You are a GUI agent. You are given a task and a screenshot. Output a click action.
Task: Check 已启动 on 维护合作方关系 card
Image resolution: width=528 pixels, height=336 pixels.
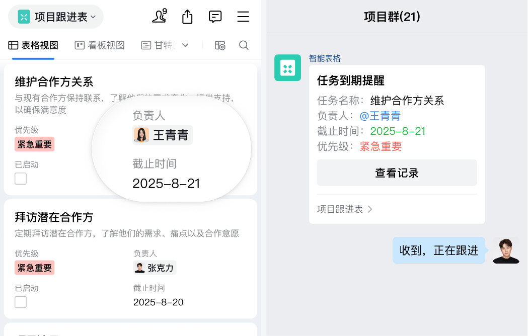[x=21, y=178]
